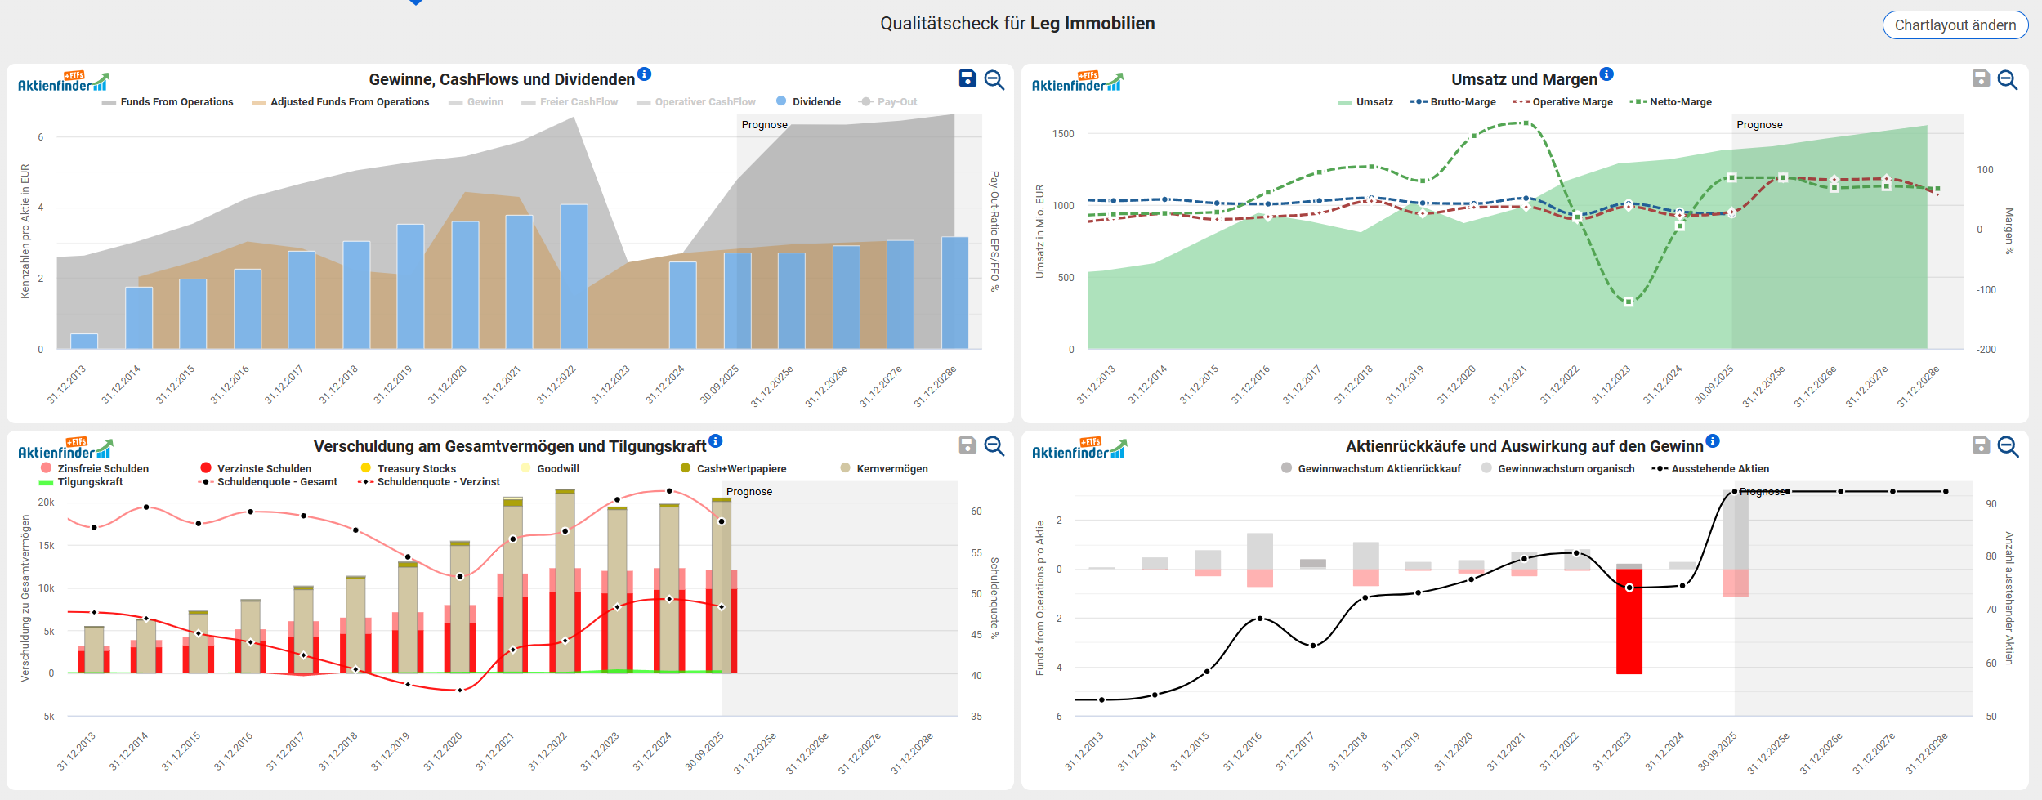Click zoom-out icon on Aktienrückkäufe chart

tap(2007, 445)
